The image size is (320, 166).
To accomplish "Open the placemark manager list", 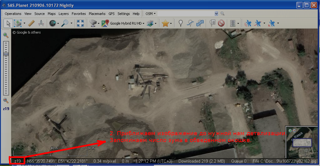I will click(x=213, y=23).
